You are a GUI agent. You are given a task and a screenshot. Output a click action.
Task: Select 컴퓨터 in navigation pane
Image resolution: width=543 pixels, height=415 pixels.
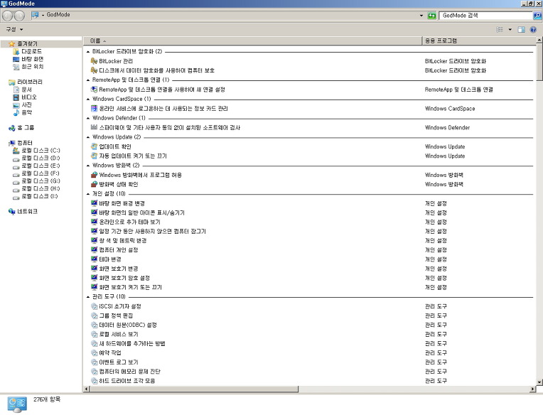25,143
